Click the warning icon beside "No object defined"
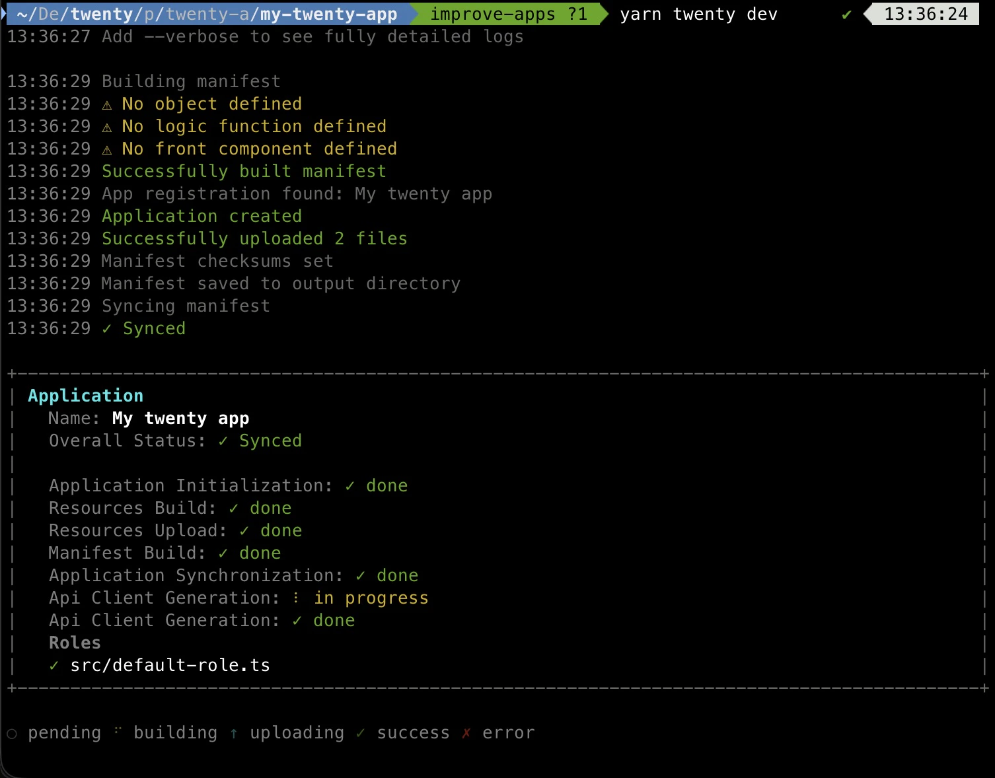The height and width of the screenshot is (778, 995). (x=107, y=104)
